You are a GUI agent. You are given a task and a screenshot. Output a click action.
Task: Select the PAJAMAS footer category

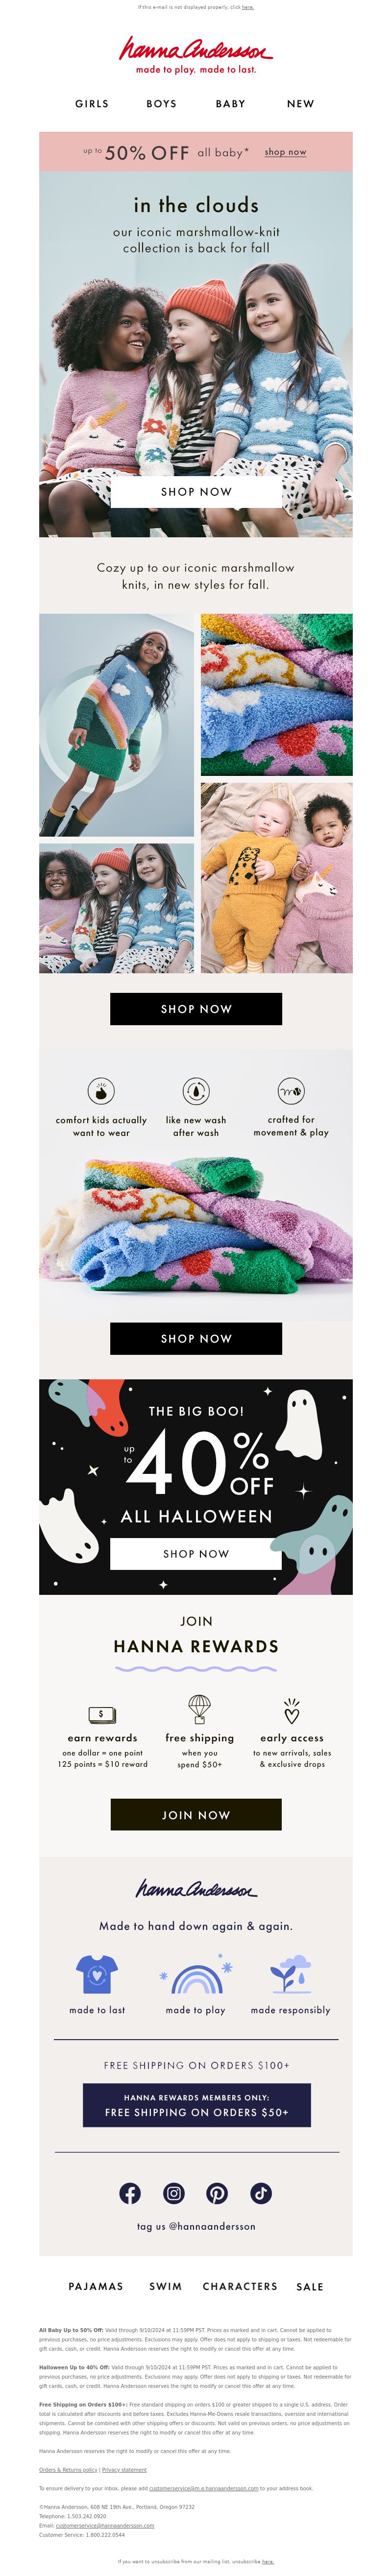tap(96, 2286)
